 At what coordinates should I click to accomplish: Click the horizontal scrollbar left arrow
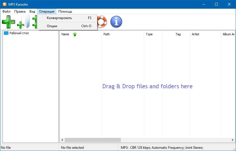click(x=62, y=140)
